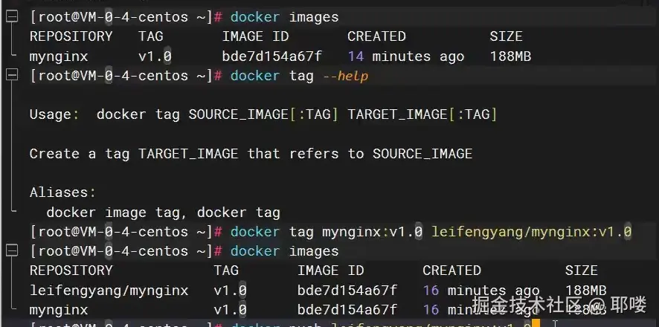Collapse the second "docker images" output block

pos(12,250)
